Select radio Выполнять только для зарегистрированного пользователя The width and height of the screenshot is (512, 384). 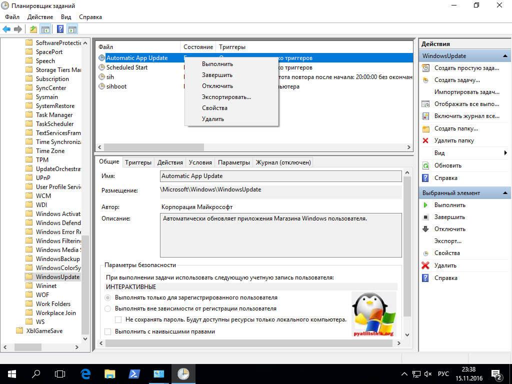pyautogui.click(x=107, y=298)
